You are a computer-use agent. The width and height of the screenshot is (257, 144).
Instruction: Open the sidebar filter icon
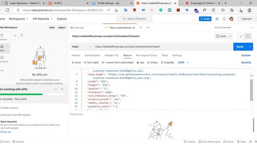pos(22,35)
